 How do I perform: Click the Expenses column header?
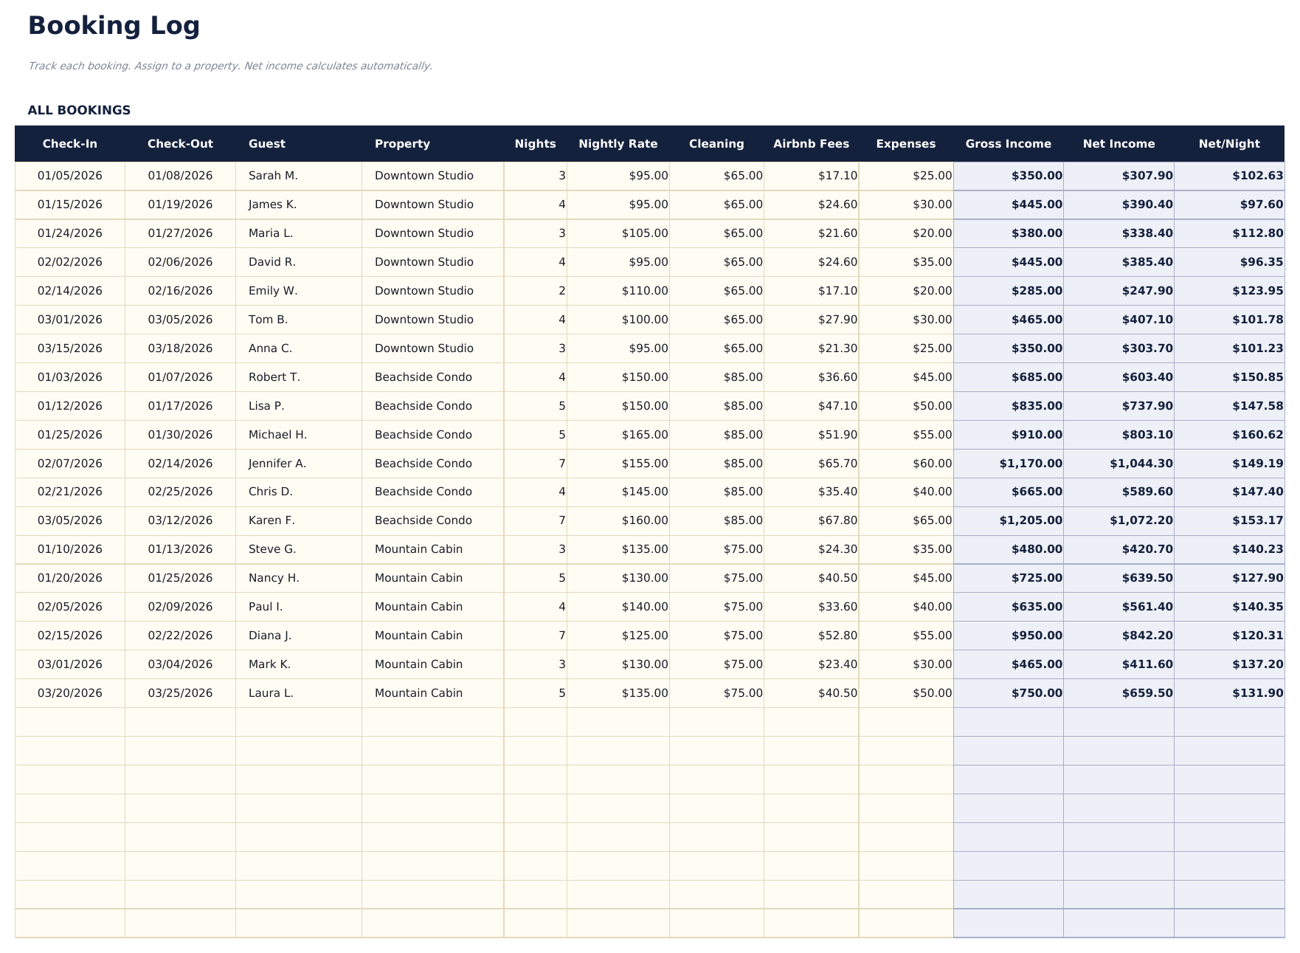(906, 144)
